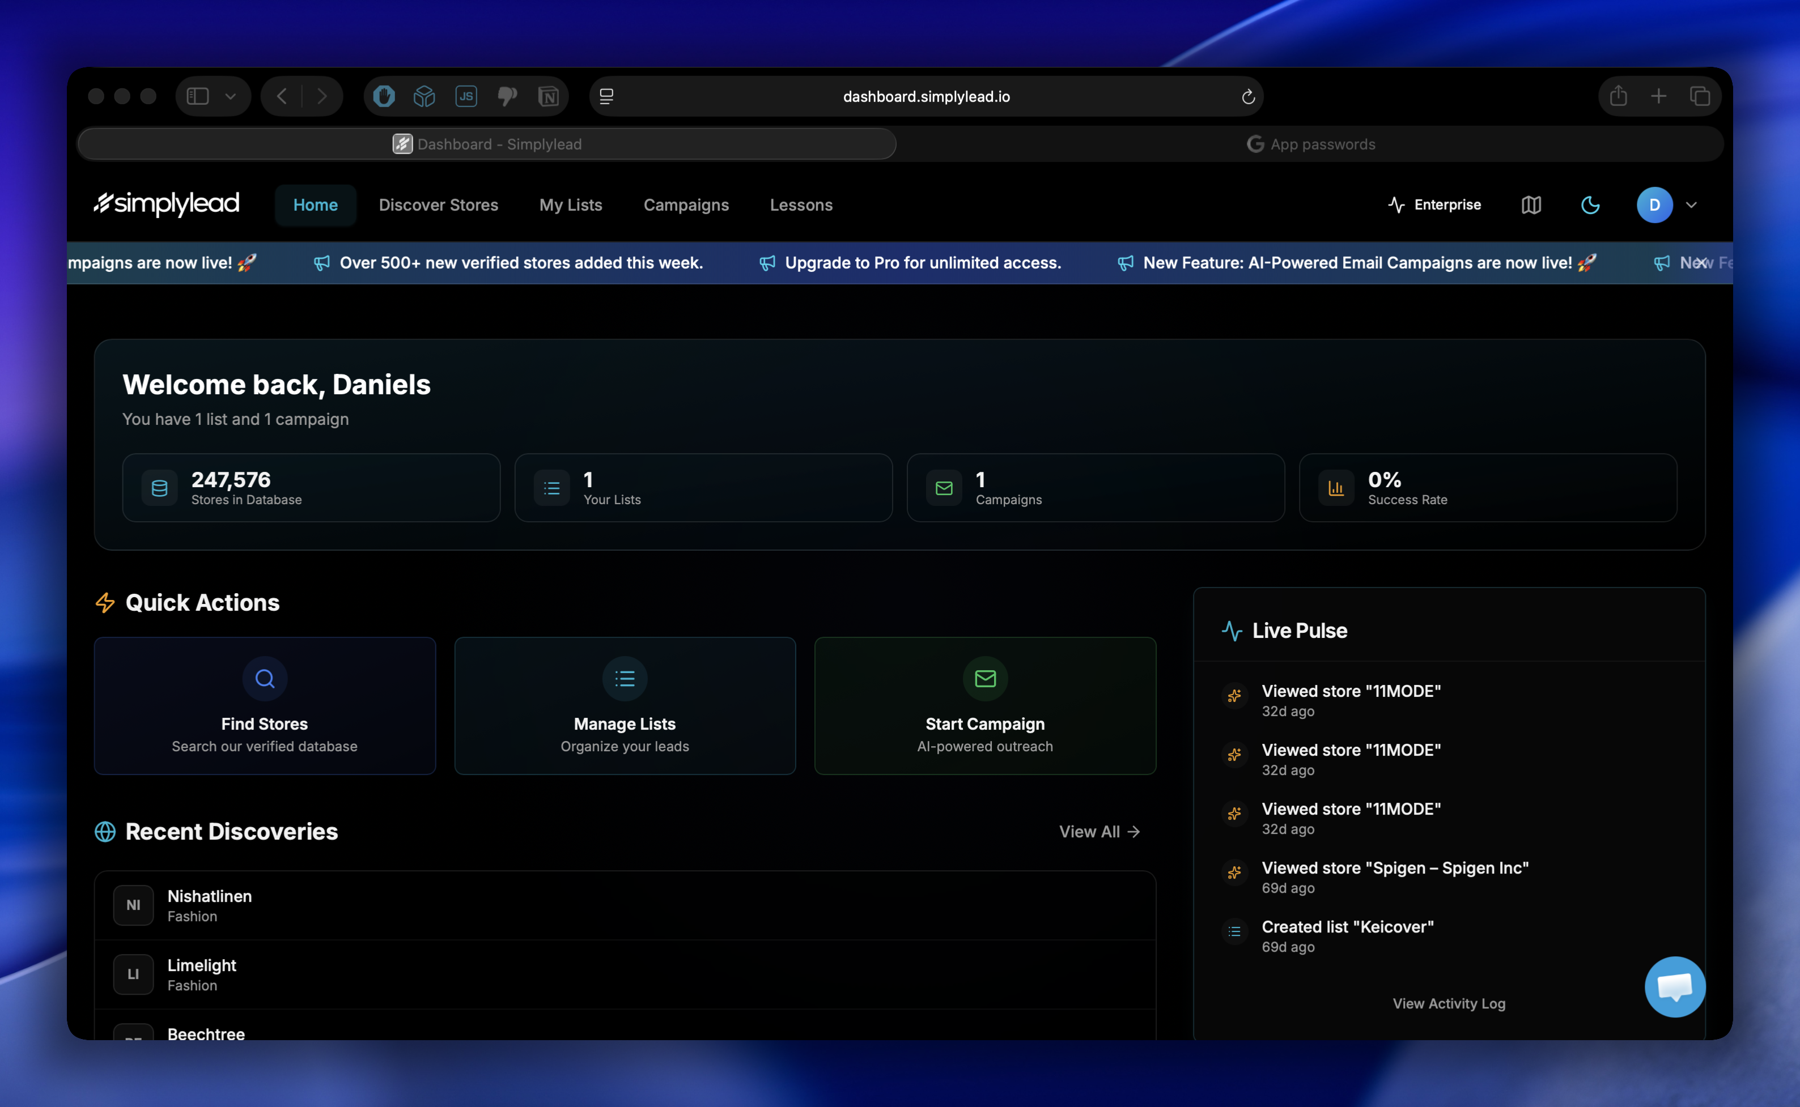Click the Enterprise plan badge
Viewport: 1800px width, 1107px height.
(x=1434, y=205)
